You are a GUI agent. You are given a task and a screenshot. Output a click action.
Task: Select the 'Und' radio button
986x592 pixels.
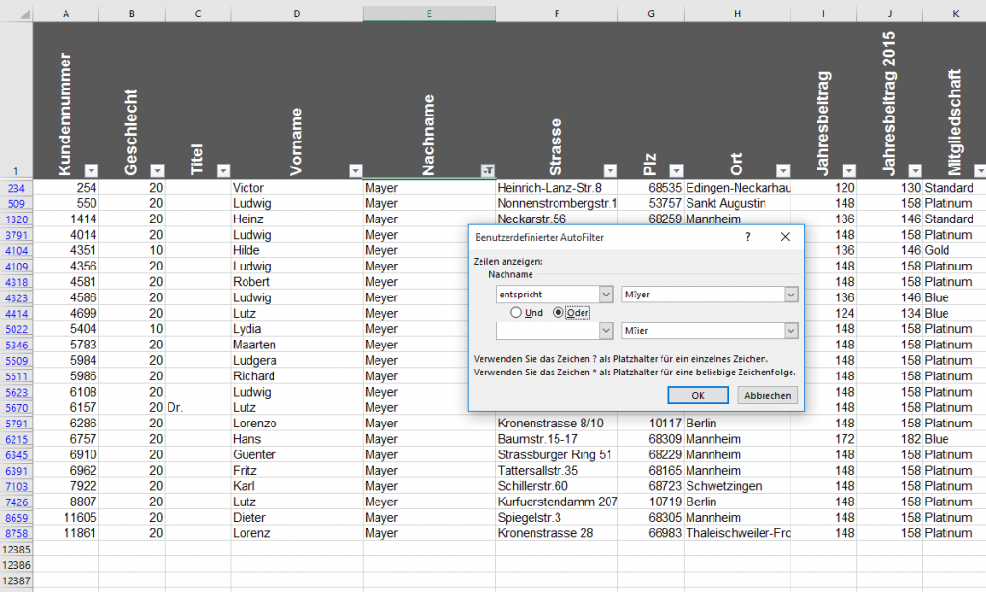click(516, 313)
